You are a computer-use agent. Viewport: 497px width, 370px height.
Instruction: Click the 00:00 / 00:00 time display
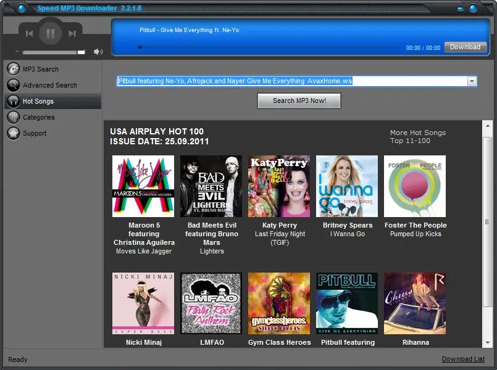click(423, 48)
